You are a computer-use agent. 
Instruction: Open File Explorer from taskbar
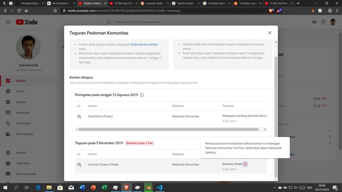[49, 187]
